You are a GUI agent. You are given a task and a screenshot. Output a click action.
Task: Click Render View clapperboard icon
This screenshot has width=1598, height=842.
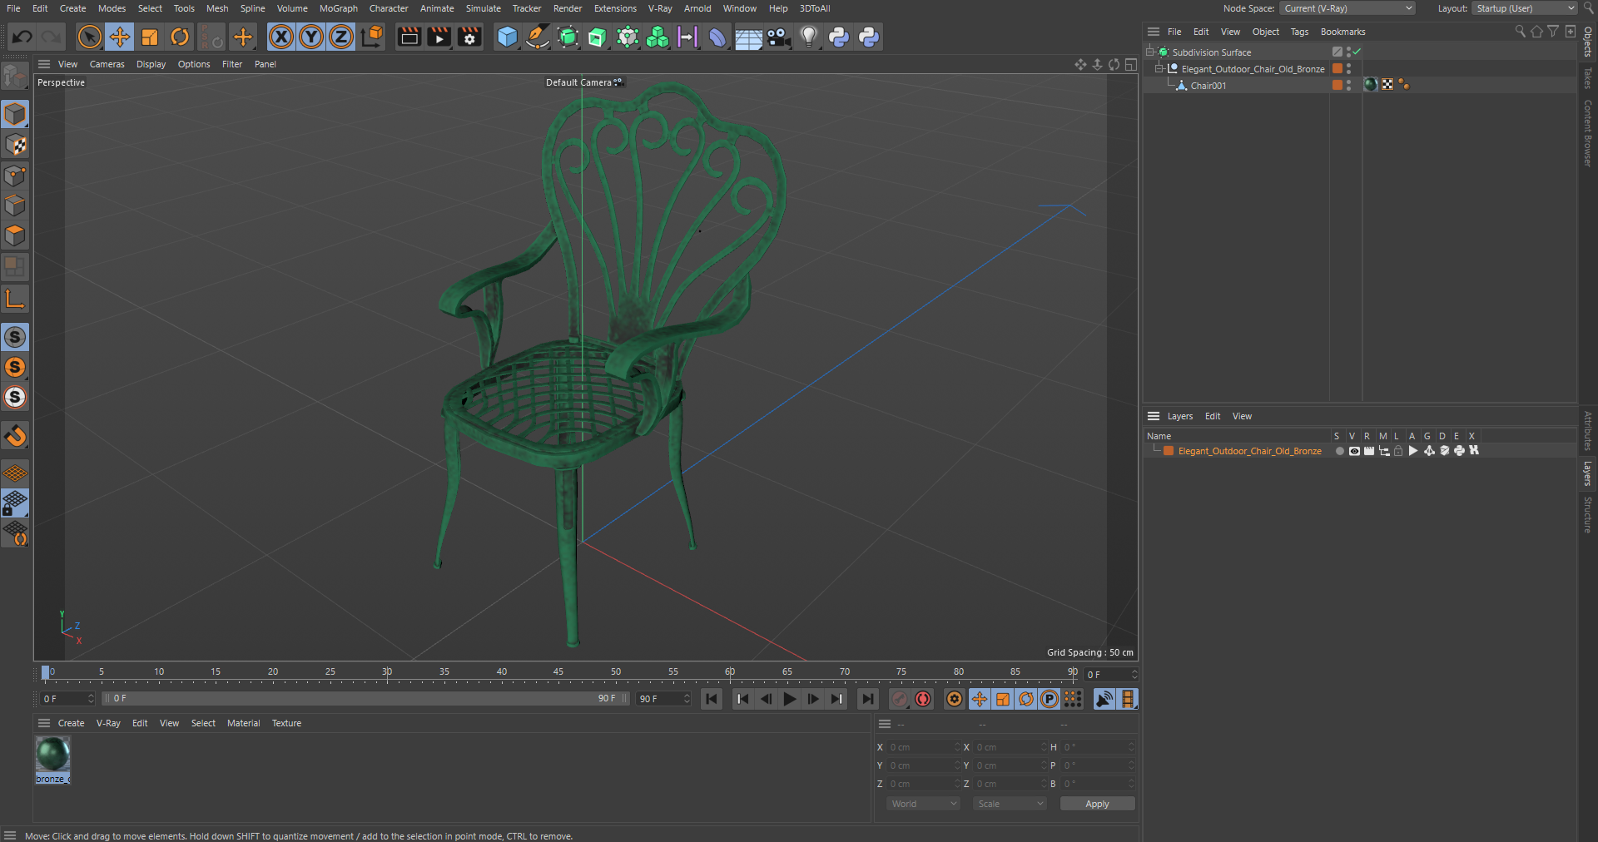point(409,37)
